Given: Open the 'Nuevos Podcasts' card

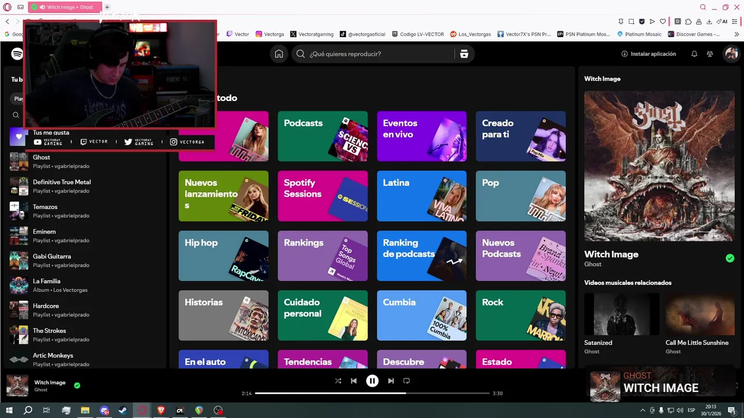Looking at the screenshot, I should (521, 256).
